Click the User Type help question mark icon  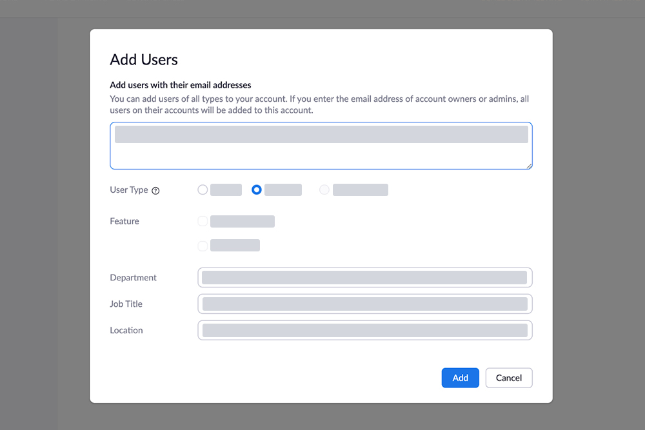click(155, 190)
